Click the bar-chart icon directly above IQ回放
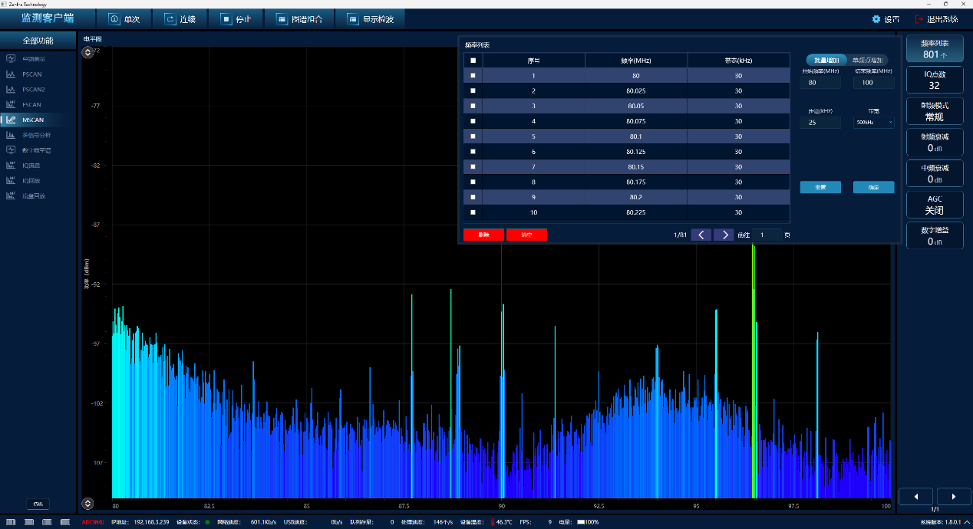 (x=11, y=166)
